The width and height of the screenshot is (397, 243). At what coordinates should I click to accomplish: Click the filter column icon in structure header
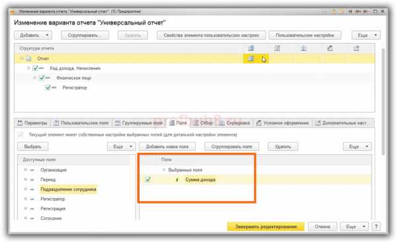coord(277,48)
